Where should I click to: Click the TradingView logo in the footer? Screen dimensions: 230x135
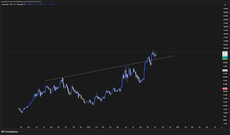tap(9, 132)
